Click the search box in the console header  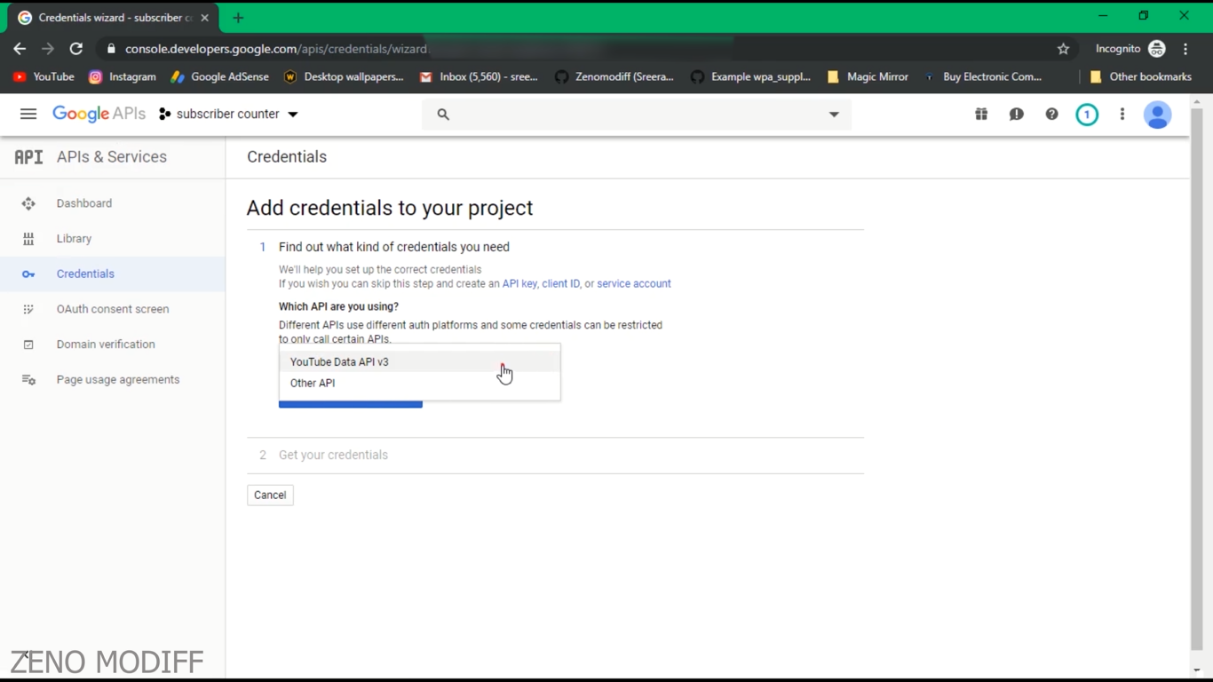(636, 115)
